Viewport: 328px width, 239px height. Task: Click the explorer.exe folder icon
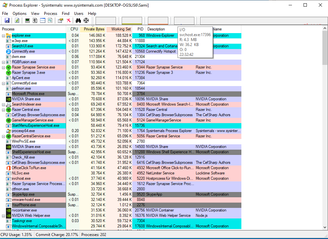pyautogui.click(x=8, y=36)
